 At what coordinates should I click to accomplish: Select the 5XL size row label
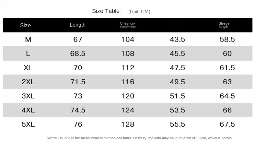tap(28, 124)
